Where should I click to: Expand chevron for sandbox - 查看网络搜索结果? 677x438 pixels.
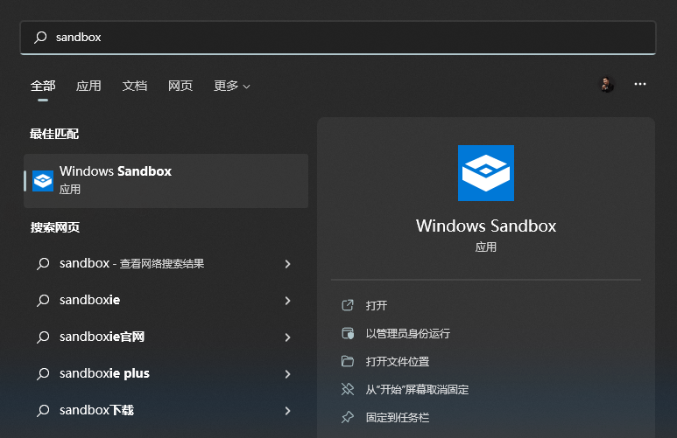click(287, 264)
